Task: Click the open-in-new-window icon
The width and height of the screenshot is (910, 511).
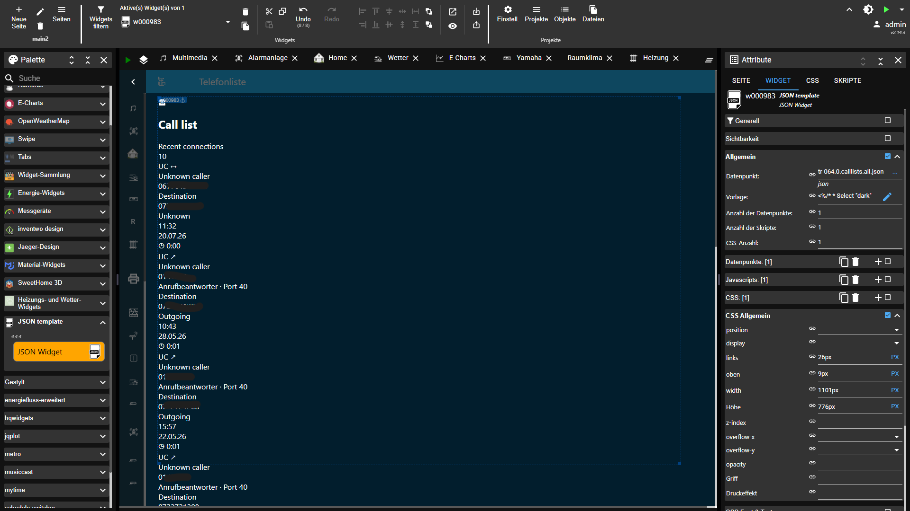Action: coord(453,11)
